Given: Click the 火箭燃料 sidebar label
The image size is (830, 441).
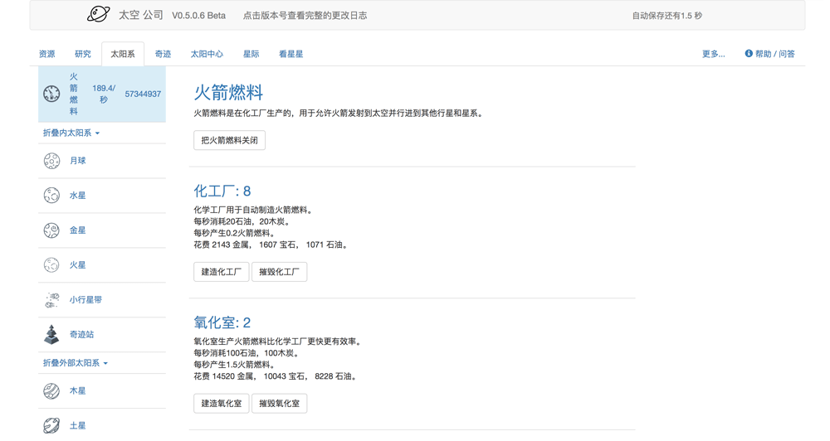Looking at the screenshot, I should pyautogui.click(x=74, y=94).
